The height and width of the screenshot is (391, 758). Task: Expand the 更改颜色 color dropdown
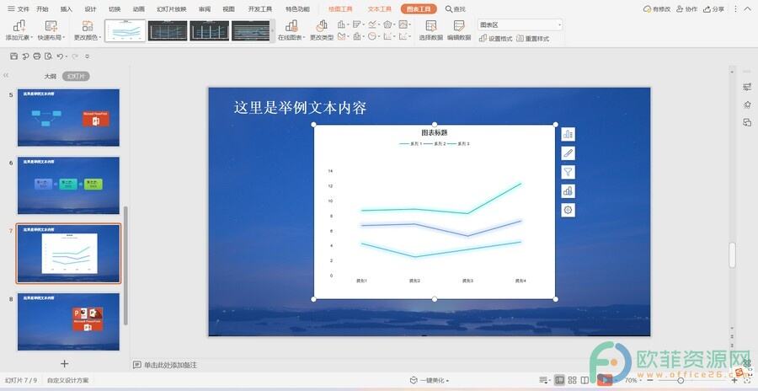[x=87, y=38]
